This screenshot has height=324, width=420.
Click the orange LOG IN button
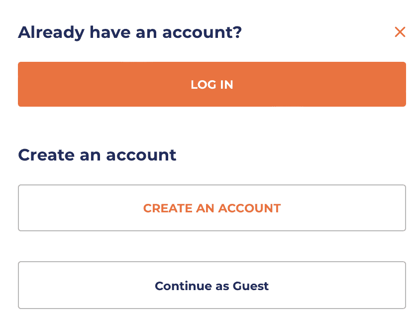click(x=212, y=84)
